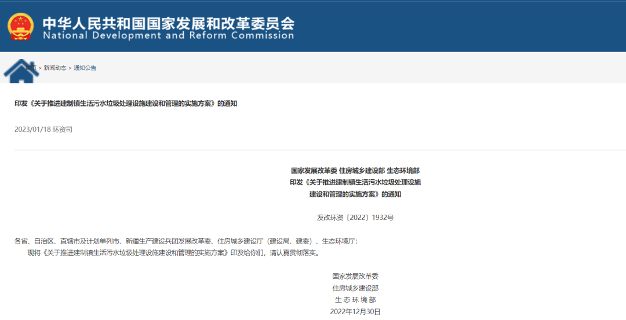626x320 pixels.
Task: Click the spaced signature line 生 态 环 境 部
Action: [355, 300]
